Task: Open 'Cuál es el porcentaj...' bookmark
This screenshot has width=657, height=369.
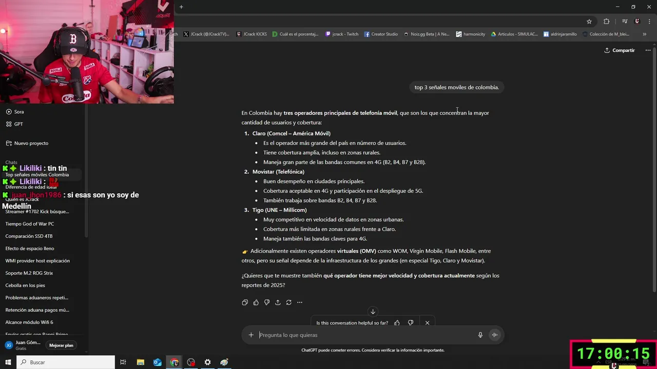Action: 296,34
